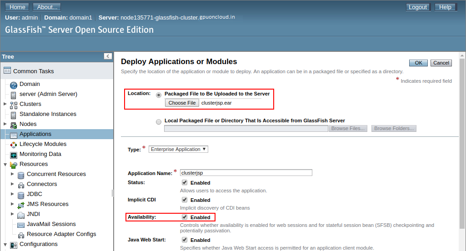The height and width of the screenshot is (251, 466).
Task: Toggle the Implicit CDI Enabled checkbox
Action: (185, 200)
